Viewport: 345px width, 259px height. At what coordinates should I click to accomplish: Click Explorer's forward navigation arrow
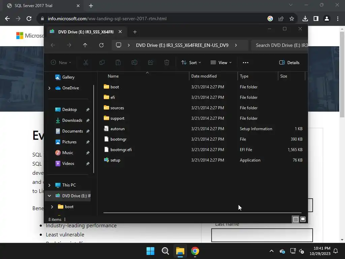point(69,45)
